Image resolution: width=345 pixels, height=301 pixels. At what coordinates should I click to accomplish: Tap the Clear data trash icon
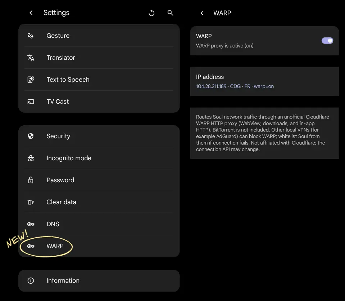click(31, 202)
